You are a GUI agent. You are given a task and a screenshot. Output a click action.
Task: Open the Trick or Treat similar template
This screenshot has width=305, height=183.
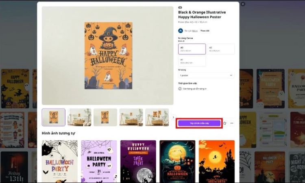pyautogui.click(x=138, y=161)
